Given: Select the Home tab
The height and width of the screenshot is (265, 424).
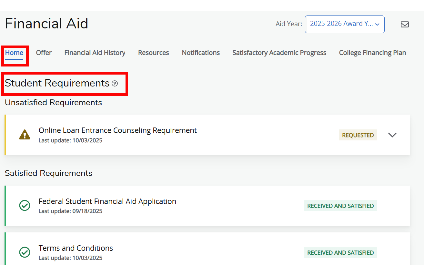Looking at the screenshot, I should pos(15,53).
